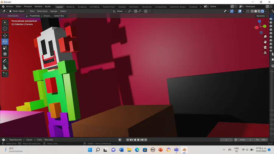Open the Global transform orientation dropdown
The image size is (274, 154).
pos(119,11)
